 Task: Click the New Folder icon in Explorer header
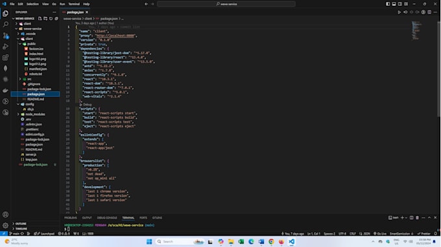(x=45, y=19)
